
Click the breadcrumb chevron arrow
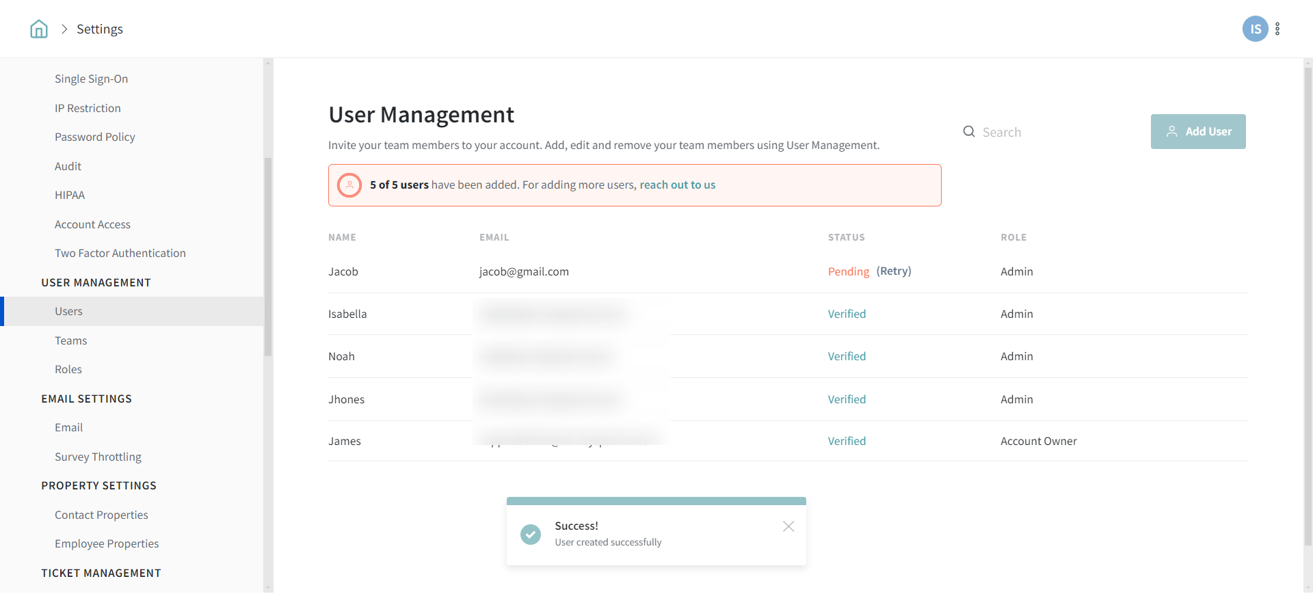[x=64, y=29]
